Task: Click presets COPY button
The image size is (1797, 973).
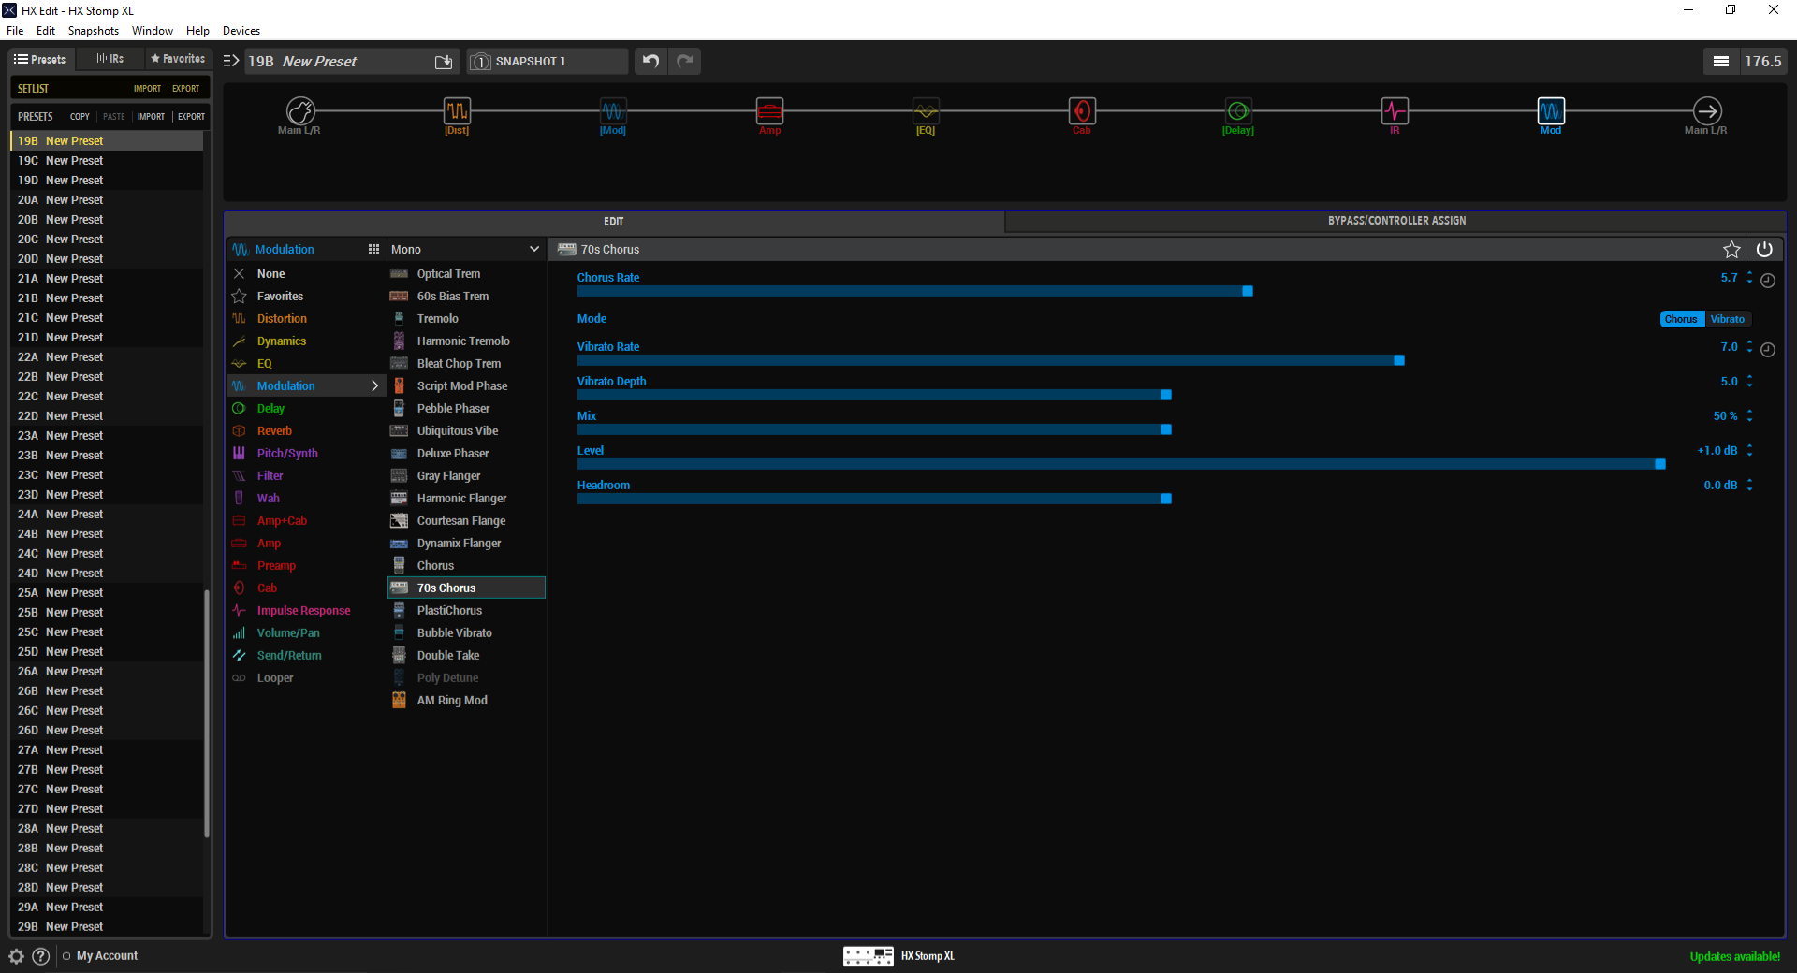Action: tap(80, 117)
